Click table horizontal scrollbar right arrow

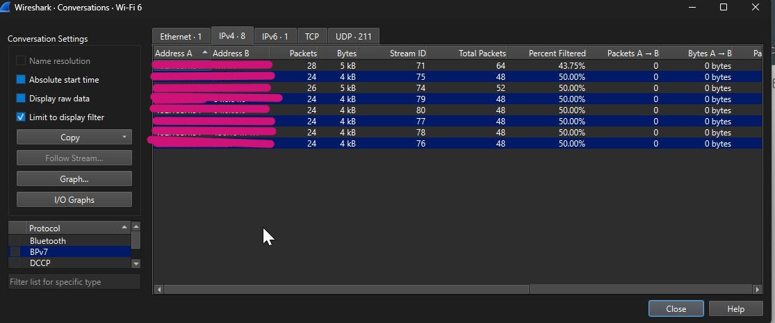click(x=757, y=289)
